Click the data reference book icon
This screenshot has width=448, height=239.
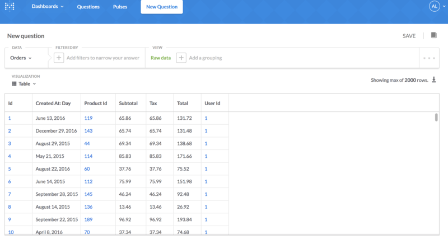coord(433,35)
